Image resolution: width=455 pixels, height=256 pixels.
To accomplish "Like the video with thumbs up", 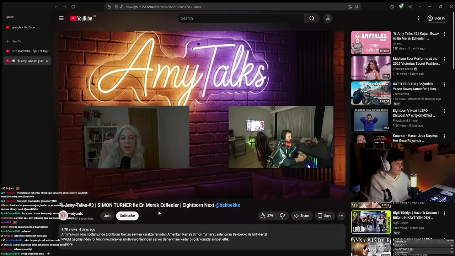I will [267, 216].
